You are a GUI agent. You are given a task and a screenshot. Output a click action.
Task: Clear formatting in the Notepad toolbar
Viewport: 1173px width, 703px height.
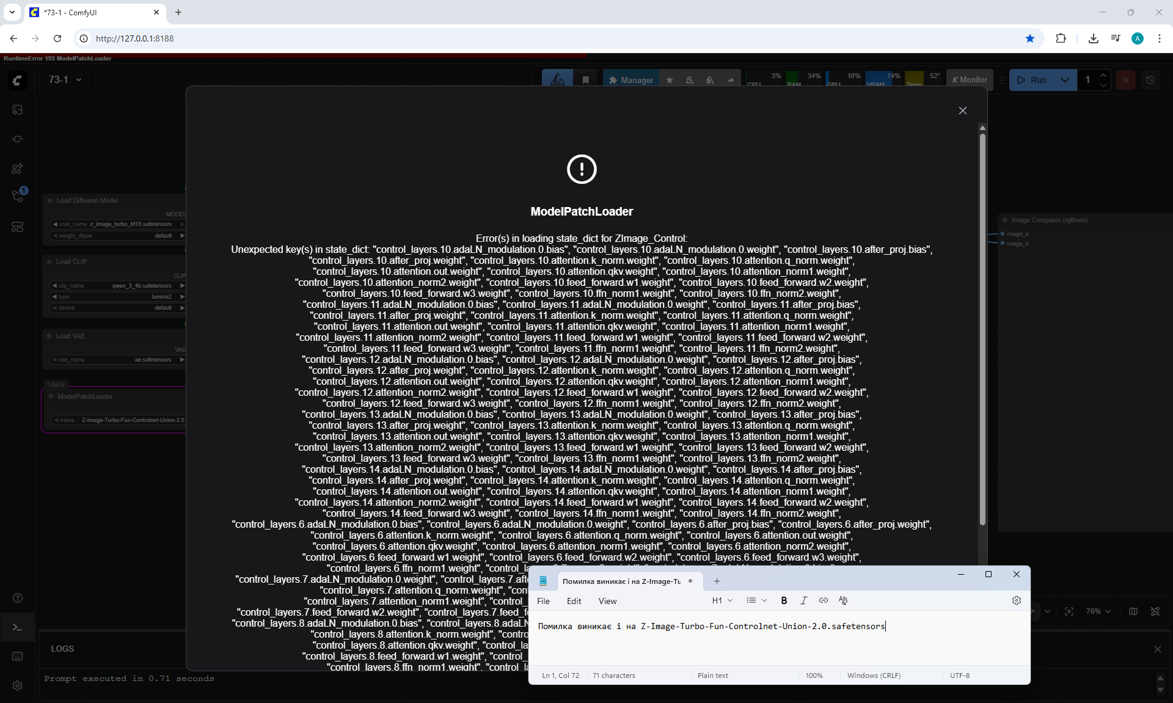pos(843,600)
